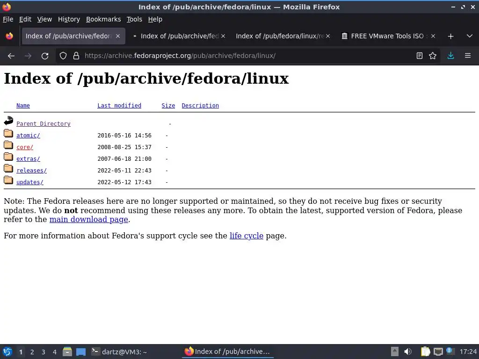Switch to second Index of /pub/archive/fed tab

click(x=180, y=36)
